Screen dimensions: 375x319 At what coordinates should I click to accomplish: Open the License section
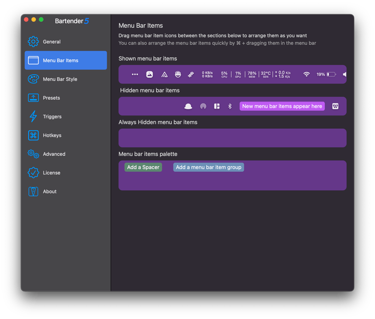point(66,173)
